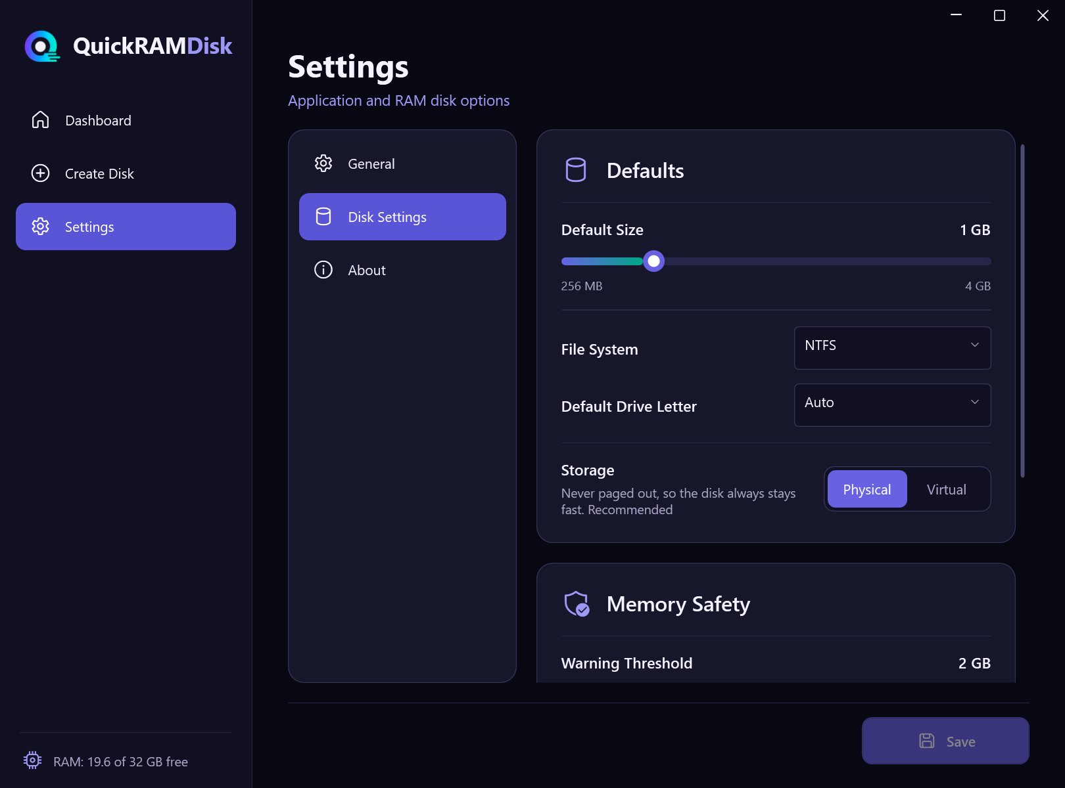Close the QuickRAMDisk window

point(1043,15)
